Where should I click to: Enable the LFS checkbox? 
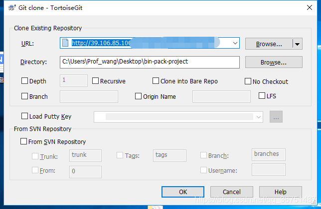coord(262,96)
